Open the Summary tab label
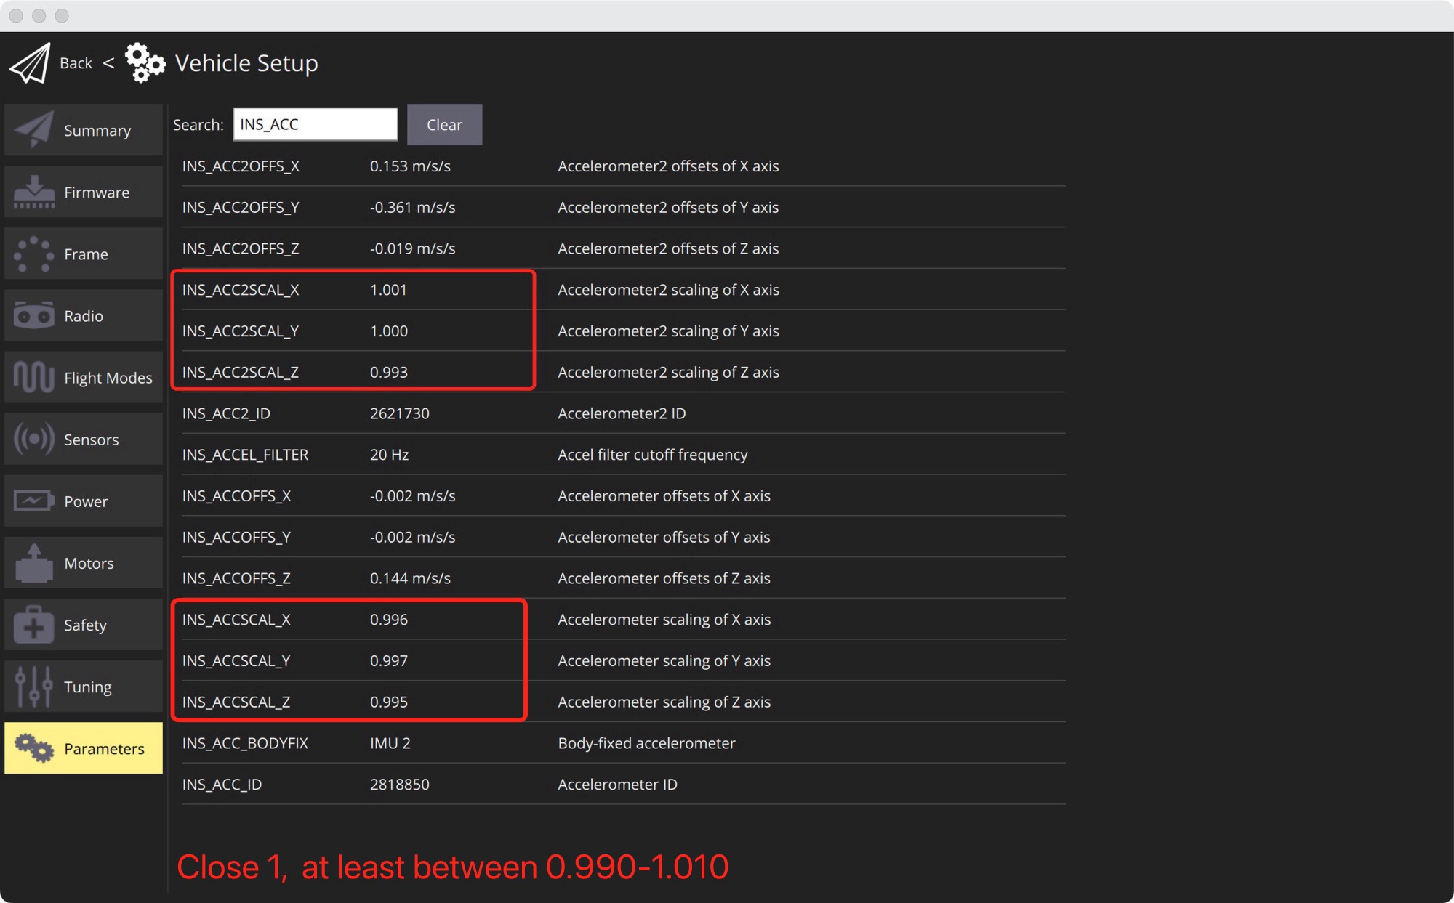The image size is (1454, 903). [97, 131]
